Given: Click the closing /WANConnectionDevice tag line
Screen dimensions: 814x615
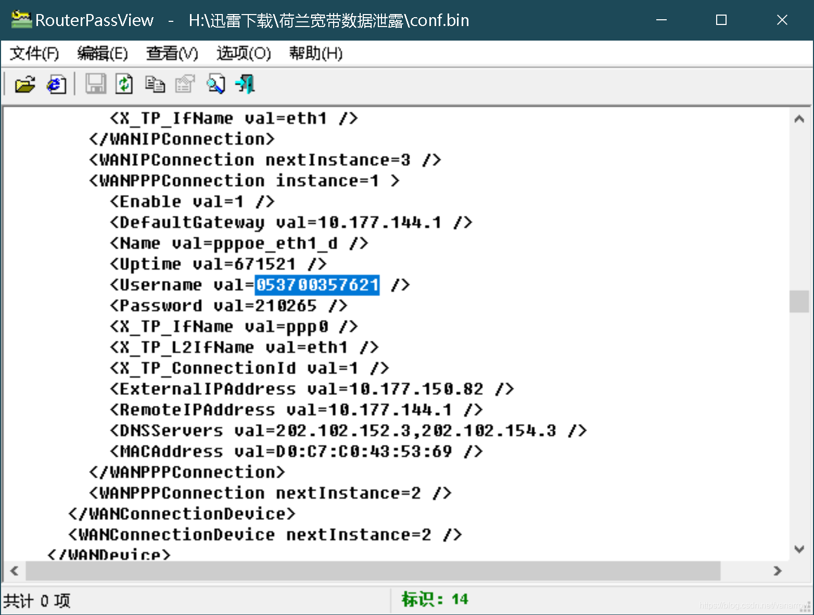Looking at the screenshot, I should tap(182, 514).
